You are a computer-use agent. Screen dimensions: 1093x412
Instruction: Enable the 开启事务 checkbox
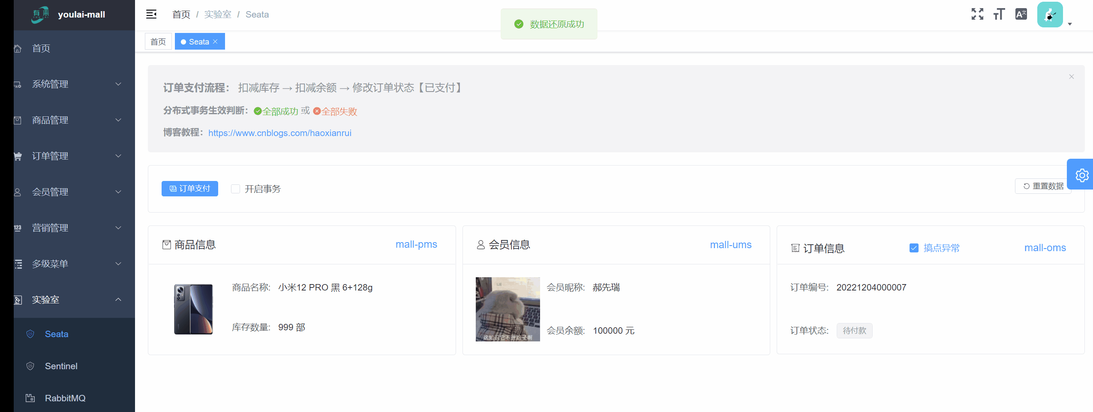coord(235,189)
